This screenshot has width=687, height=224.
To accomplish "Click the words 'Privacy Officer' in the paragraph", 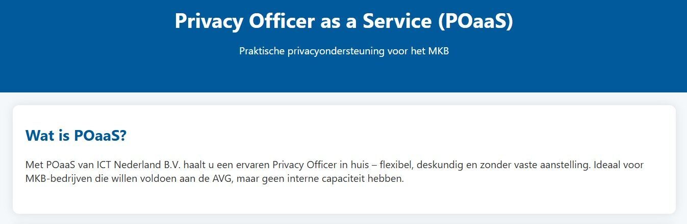I will click(304, 166).
